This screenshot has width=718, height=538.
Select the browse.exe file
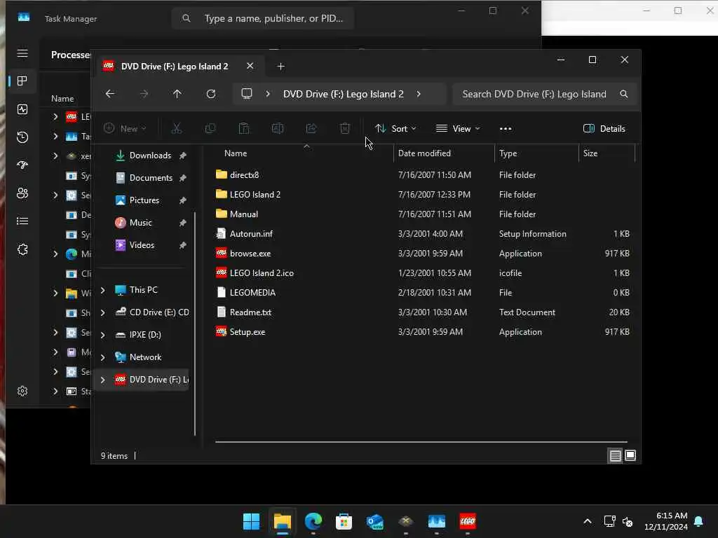[250, 254]
